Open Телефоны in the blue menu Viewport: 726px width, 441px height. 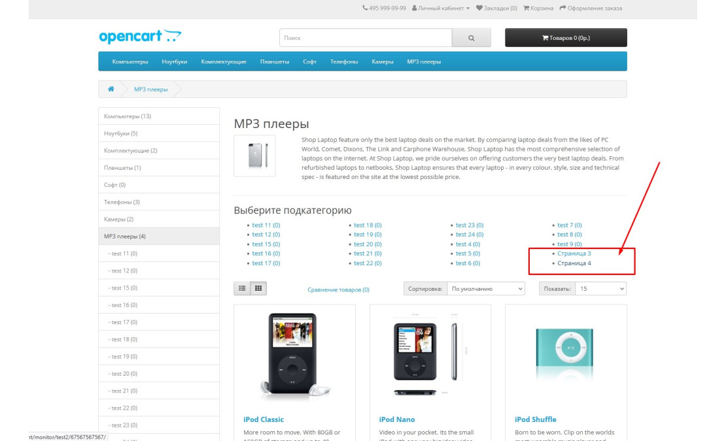click(344, 61)
